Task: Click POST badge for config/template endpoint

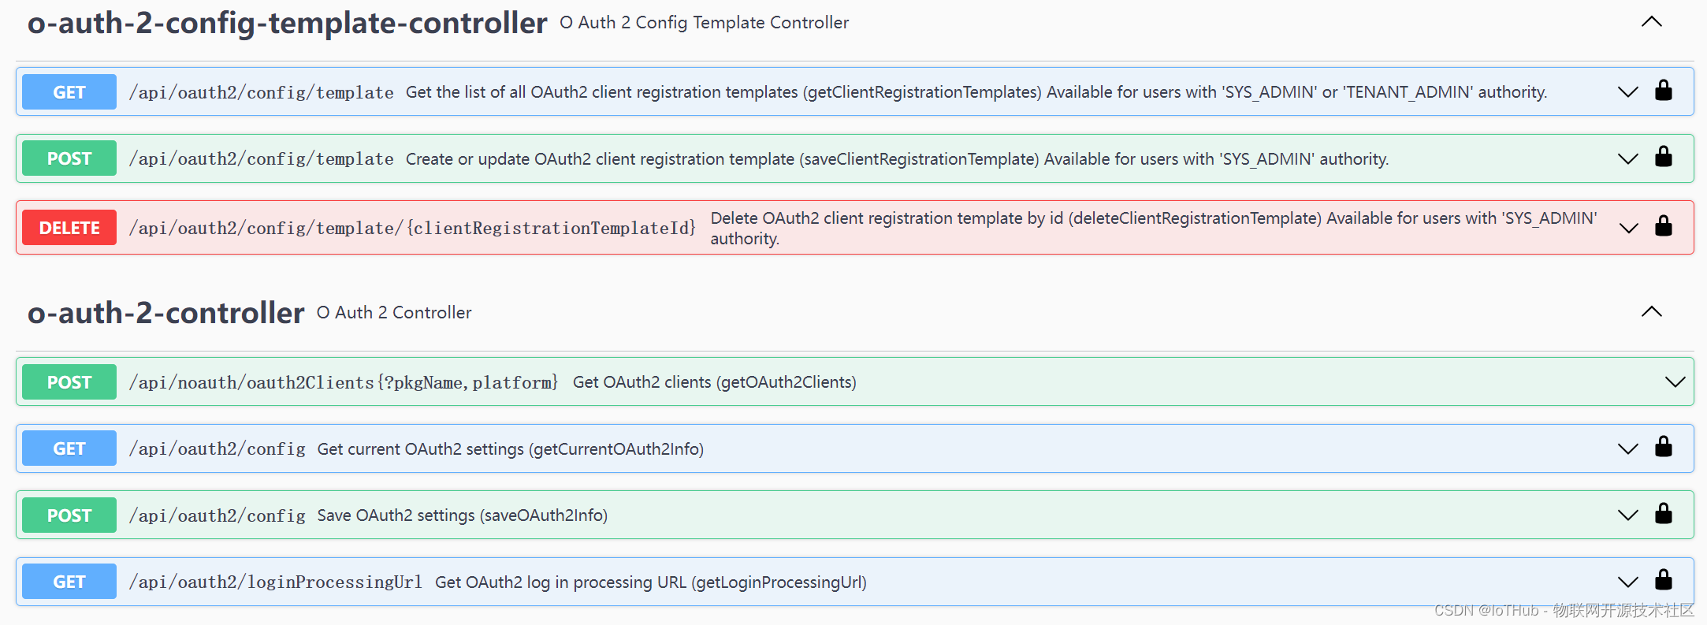Action: 69,158
